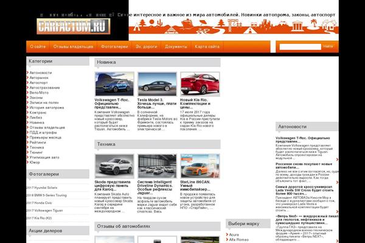Open the 'Рейтинги' category link
This screenshot has width=365, height=243.
38,142
